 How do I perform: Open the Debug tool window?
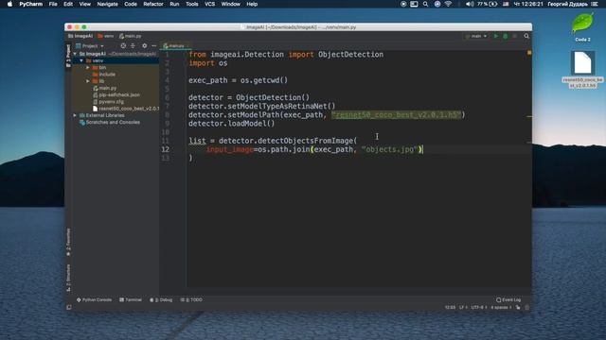coord(161,299)
